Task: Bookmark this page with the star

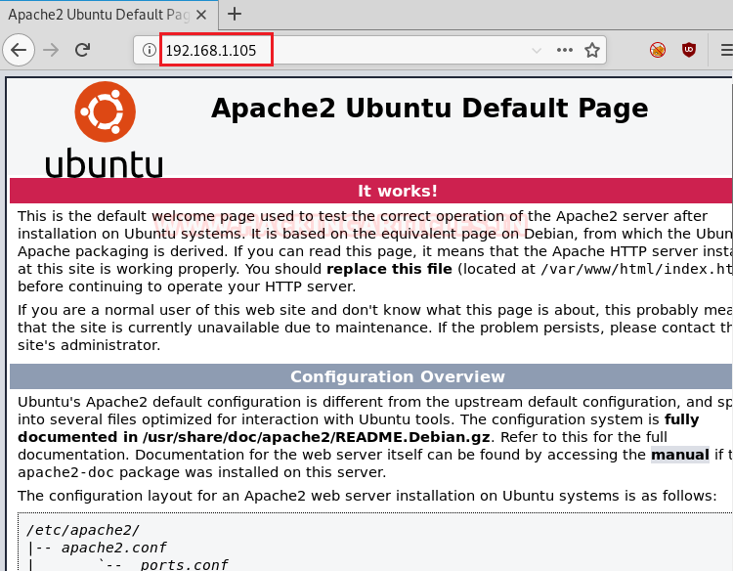Action: pyautogui.click(x=592, y=50)
